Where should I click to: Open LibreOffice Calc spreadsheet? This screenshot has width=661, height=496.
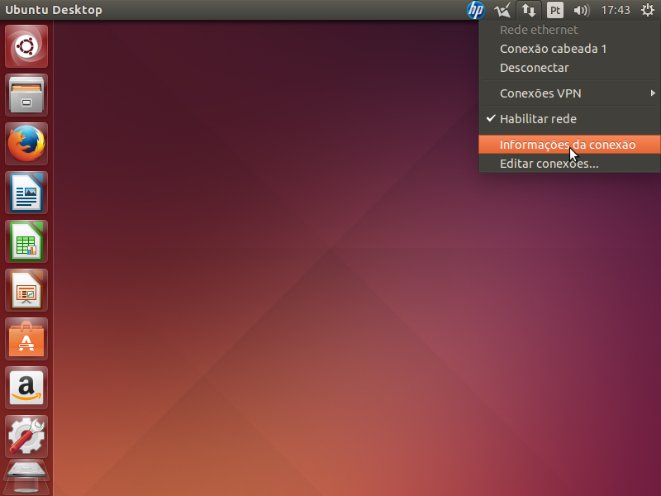27,242
